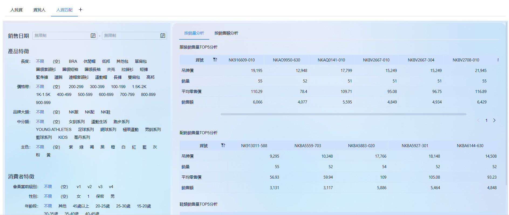Filter 長度 by 休閒帽
This screenshot has height=215, width=509.
90,61
